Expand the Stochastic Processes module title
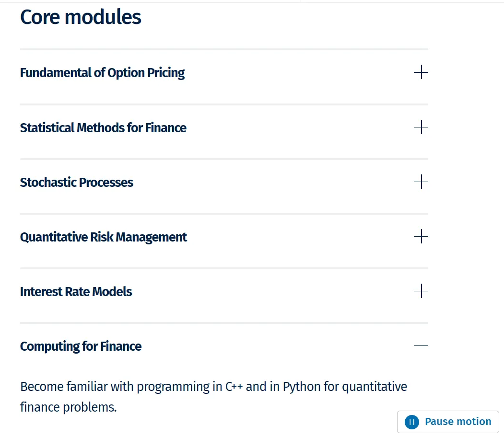Viewport: 504px width, 437px height. coord(77,183)
